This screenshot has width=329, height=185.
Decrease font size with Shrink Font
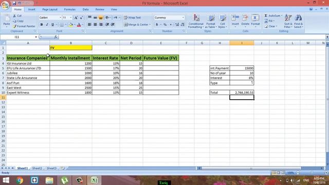click(81, 17)
